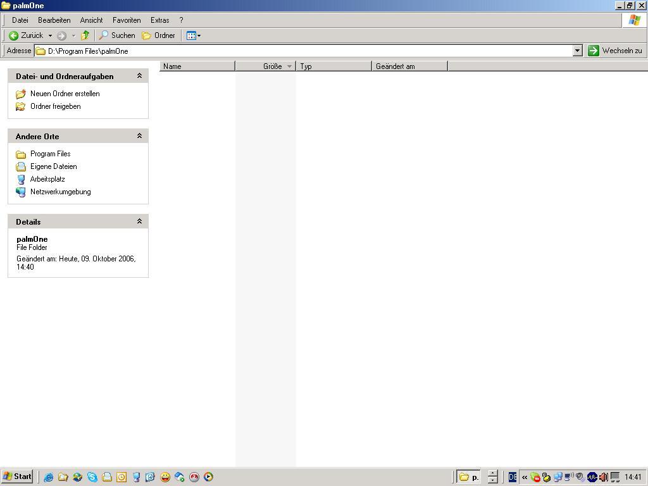Open the Extras menu
This screenshot has height=486, width=648.
[160, 20]
